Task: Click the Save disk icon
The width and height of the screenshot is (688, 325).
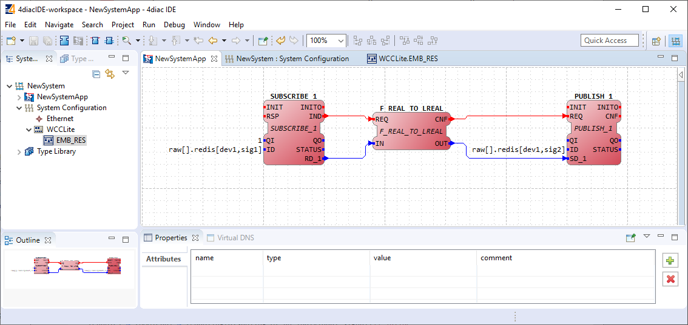Action: pos(34,41)
